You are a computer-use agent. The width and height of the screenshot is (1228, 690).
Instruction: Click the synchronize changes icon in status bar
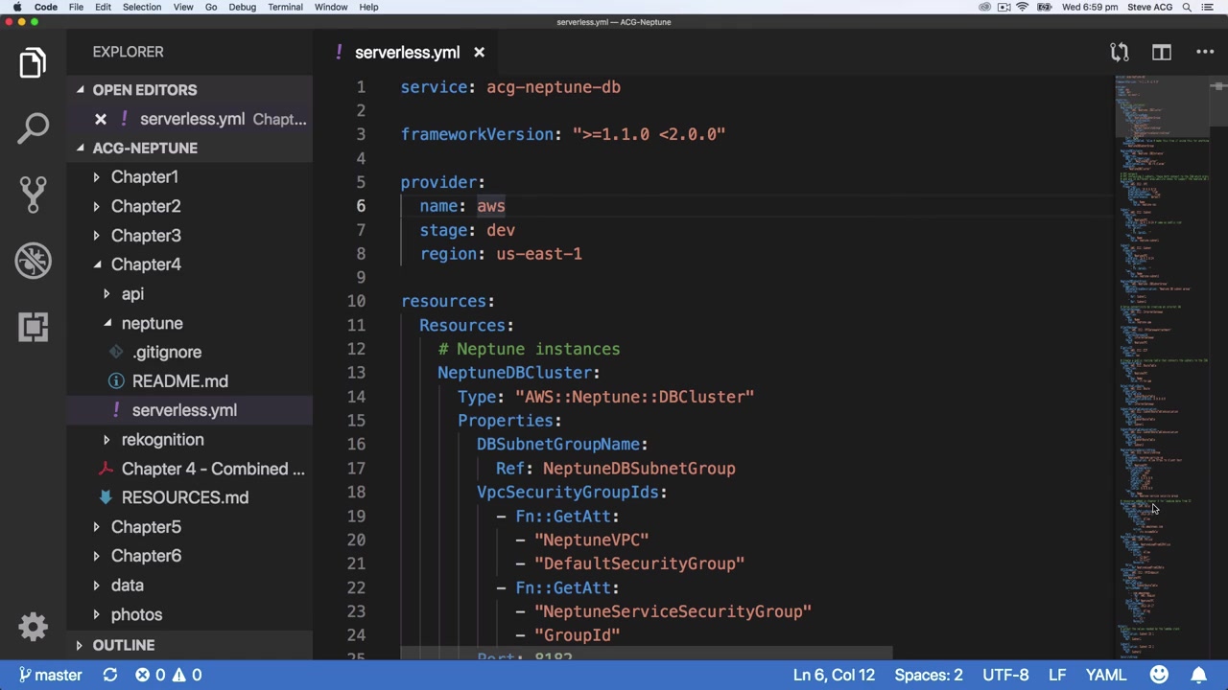click(x=110, y=675)
